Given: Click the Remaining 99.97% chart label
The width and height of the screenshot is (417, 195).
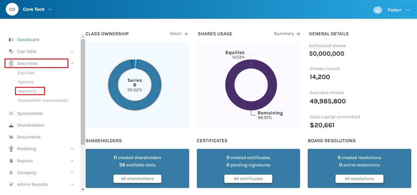Looking at the screenshot, I should click(x=270, y=115).
